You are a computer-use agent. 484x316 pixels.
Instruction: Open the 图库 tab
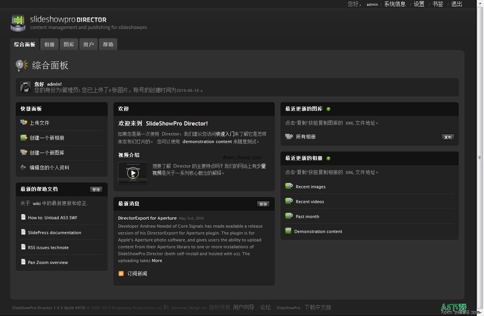[x=69, y=44]
